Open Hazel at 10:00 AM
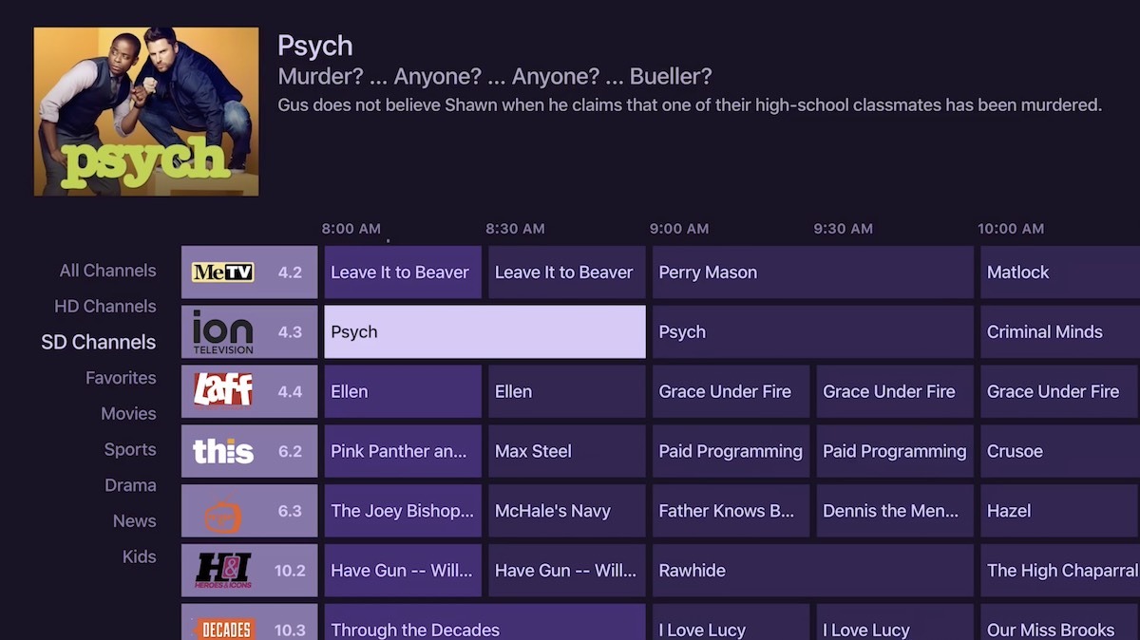This screenshot has height=640, width=1140. coord(1060,511)
